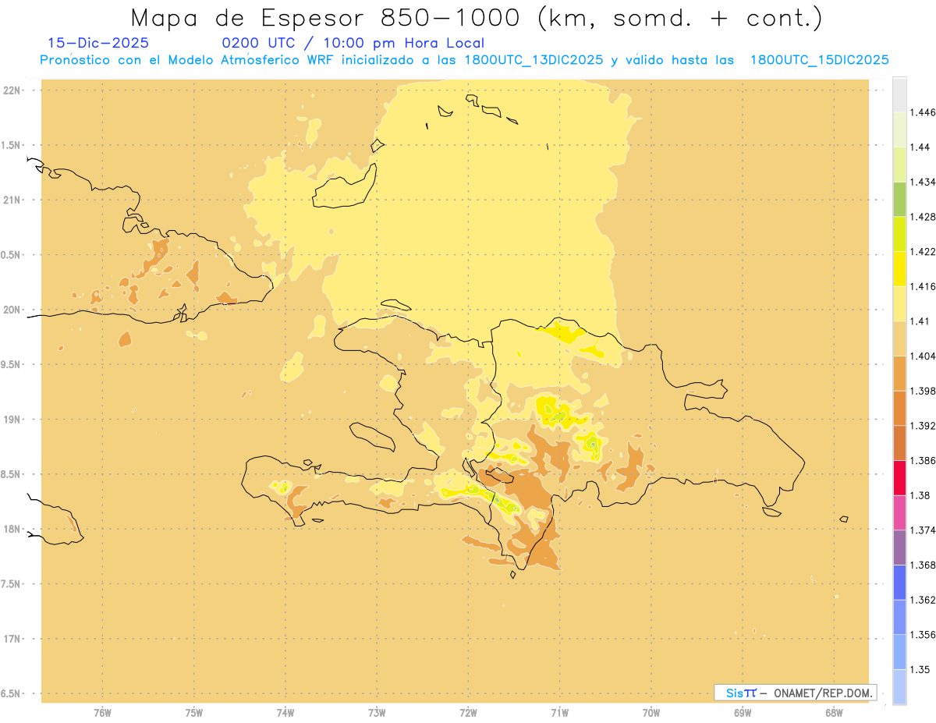Screen dimensions: 936x723
Task: Click the colorbar value "1.446"
Action: (924, 112)
